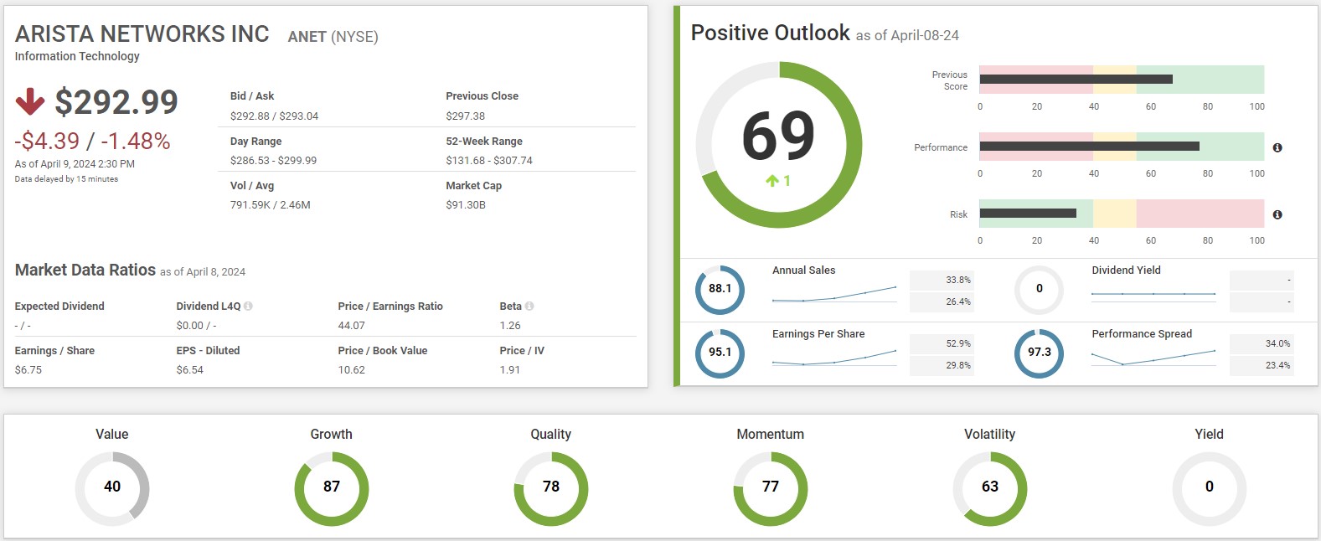Image resolution: width=1321 pixels, height=541 pixels.
Task: Select the Volatility score ring showing 63
Action: pyautogui.click(x=990, y=489)
